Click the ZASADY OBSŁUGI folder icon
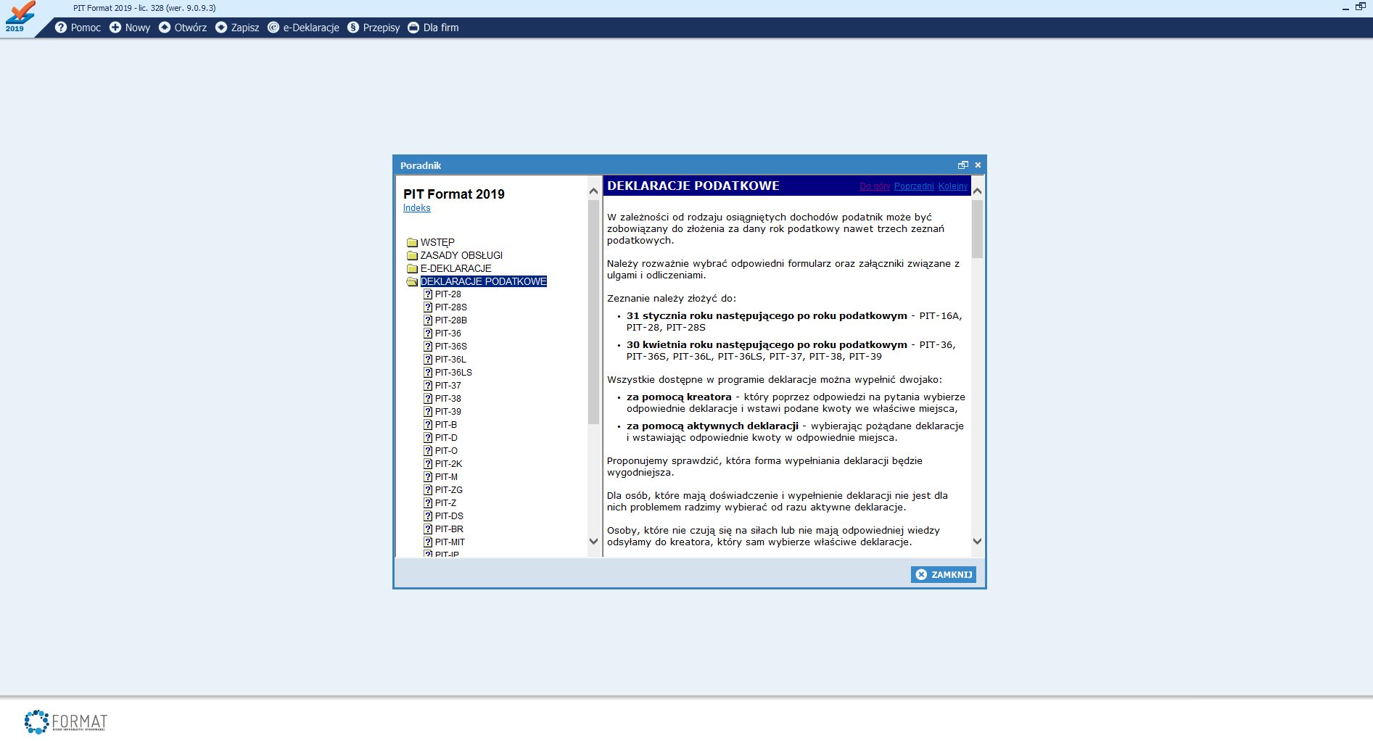The width and height of the screenshot is (1373, 741). coord(412,255)
